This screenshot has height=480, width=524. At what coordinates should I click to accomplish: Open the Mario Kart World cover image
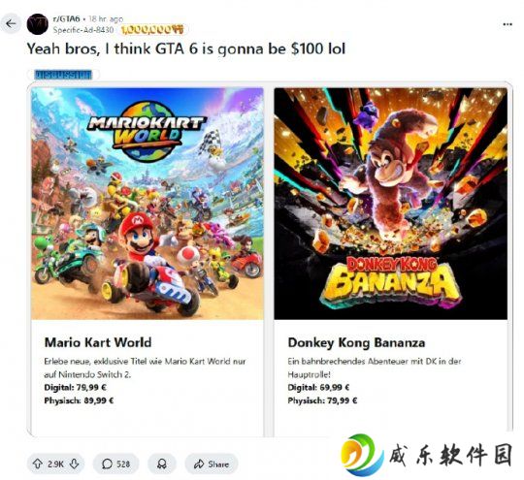[x=147, y=204]
